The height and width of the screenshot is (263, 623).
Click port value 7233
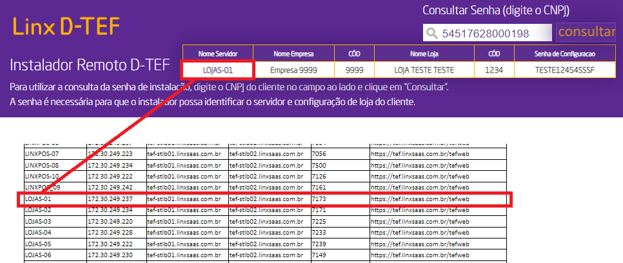point(319,232)
